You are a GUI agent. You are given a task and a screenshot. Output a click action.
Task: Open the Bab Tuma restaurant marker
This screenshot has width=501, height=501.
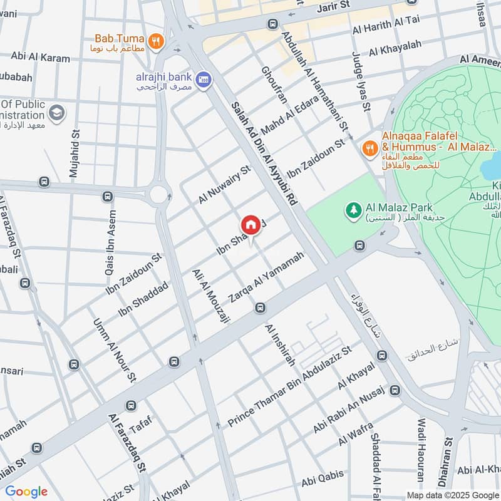point(156,42)
